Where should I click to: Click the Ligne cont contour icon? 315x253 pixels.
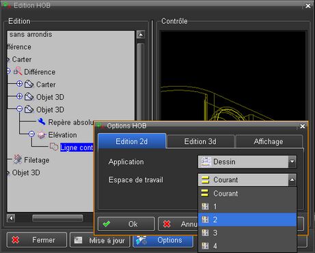54,147
